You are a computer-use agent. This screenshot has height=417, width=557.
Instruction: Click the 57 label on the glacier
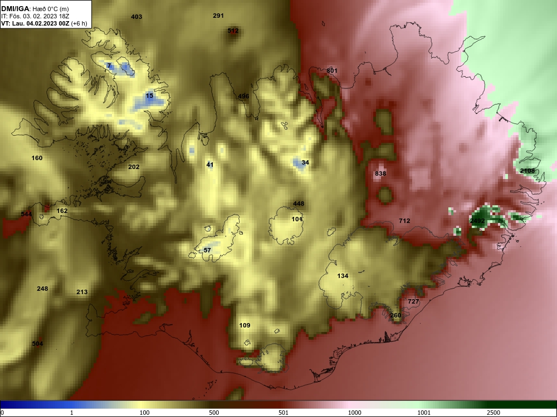pyautogui.click(x=207, y=250)
